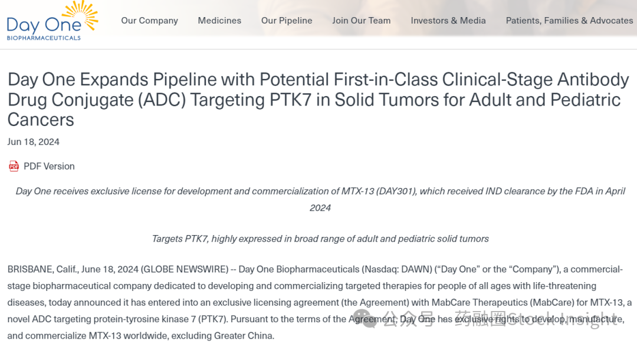The width and height of the screenshot is (637, 344).
Task: Click the Jun 18, 2024 date
Action: (33, 142)
